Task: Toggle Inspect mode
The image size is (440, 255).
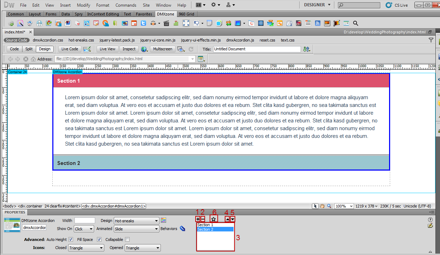Action: [129, 49]
